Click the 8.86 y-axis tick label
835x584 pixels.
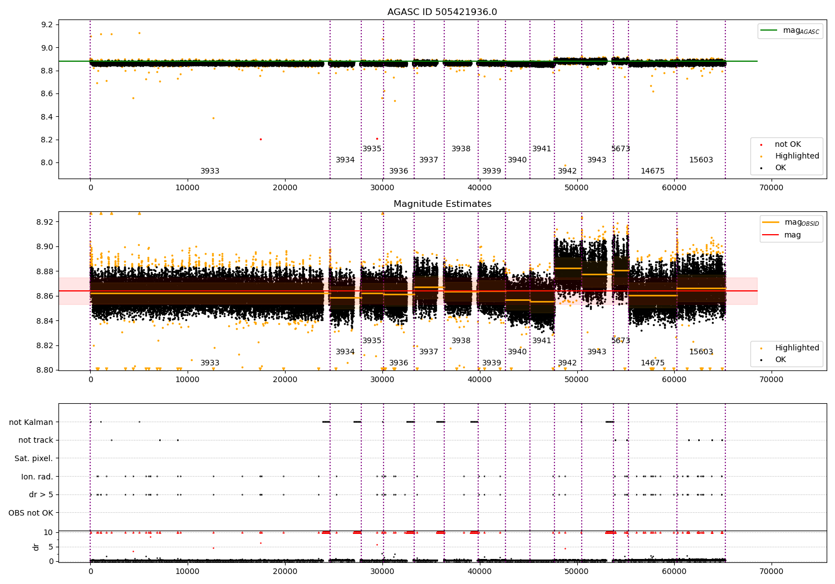pyautogui.click(x=45, y=296)
